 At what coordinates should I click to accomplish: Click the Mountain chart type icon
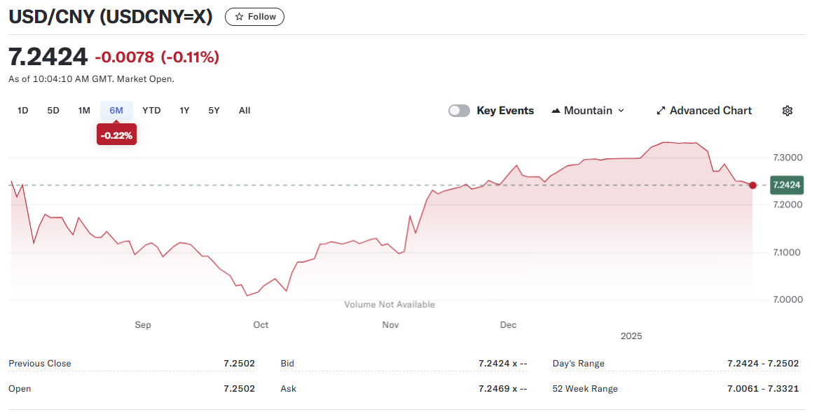click(x=556, y=111)
